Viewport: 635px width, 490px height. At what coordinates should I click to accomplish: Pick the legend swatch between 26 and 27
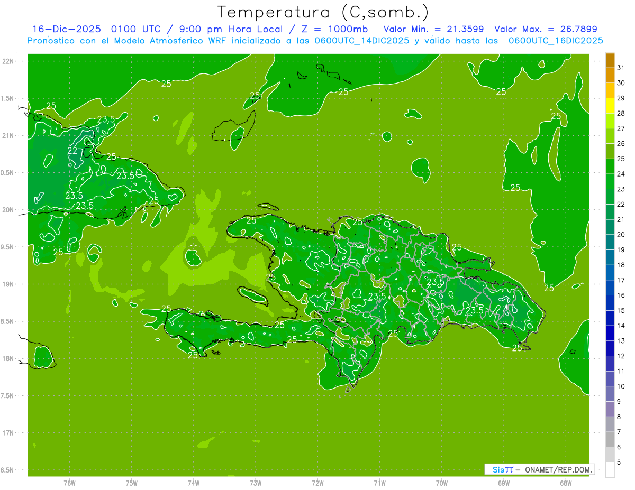click(x=610, y=136)
